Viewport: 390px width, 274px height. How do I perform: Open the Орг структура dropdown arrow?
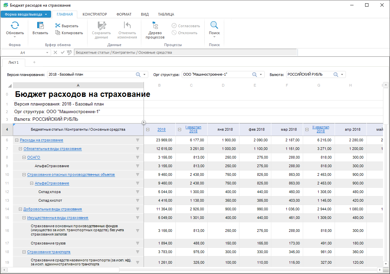tap(261, 75)
